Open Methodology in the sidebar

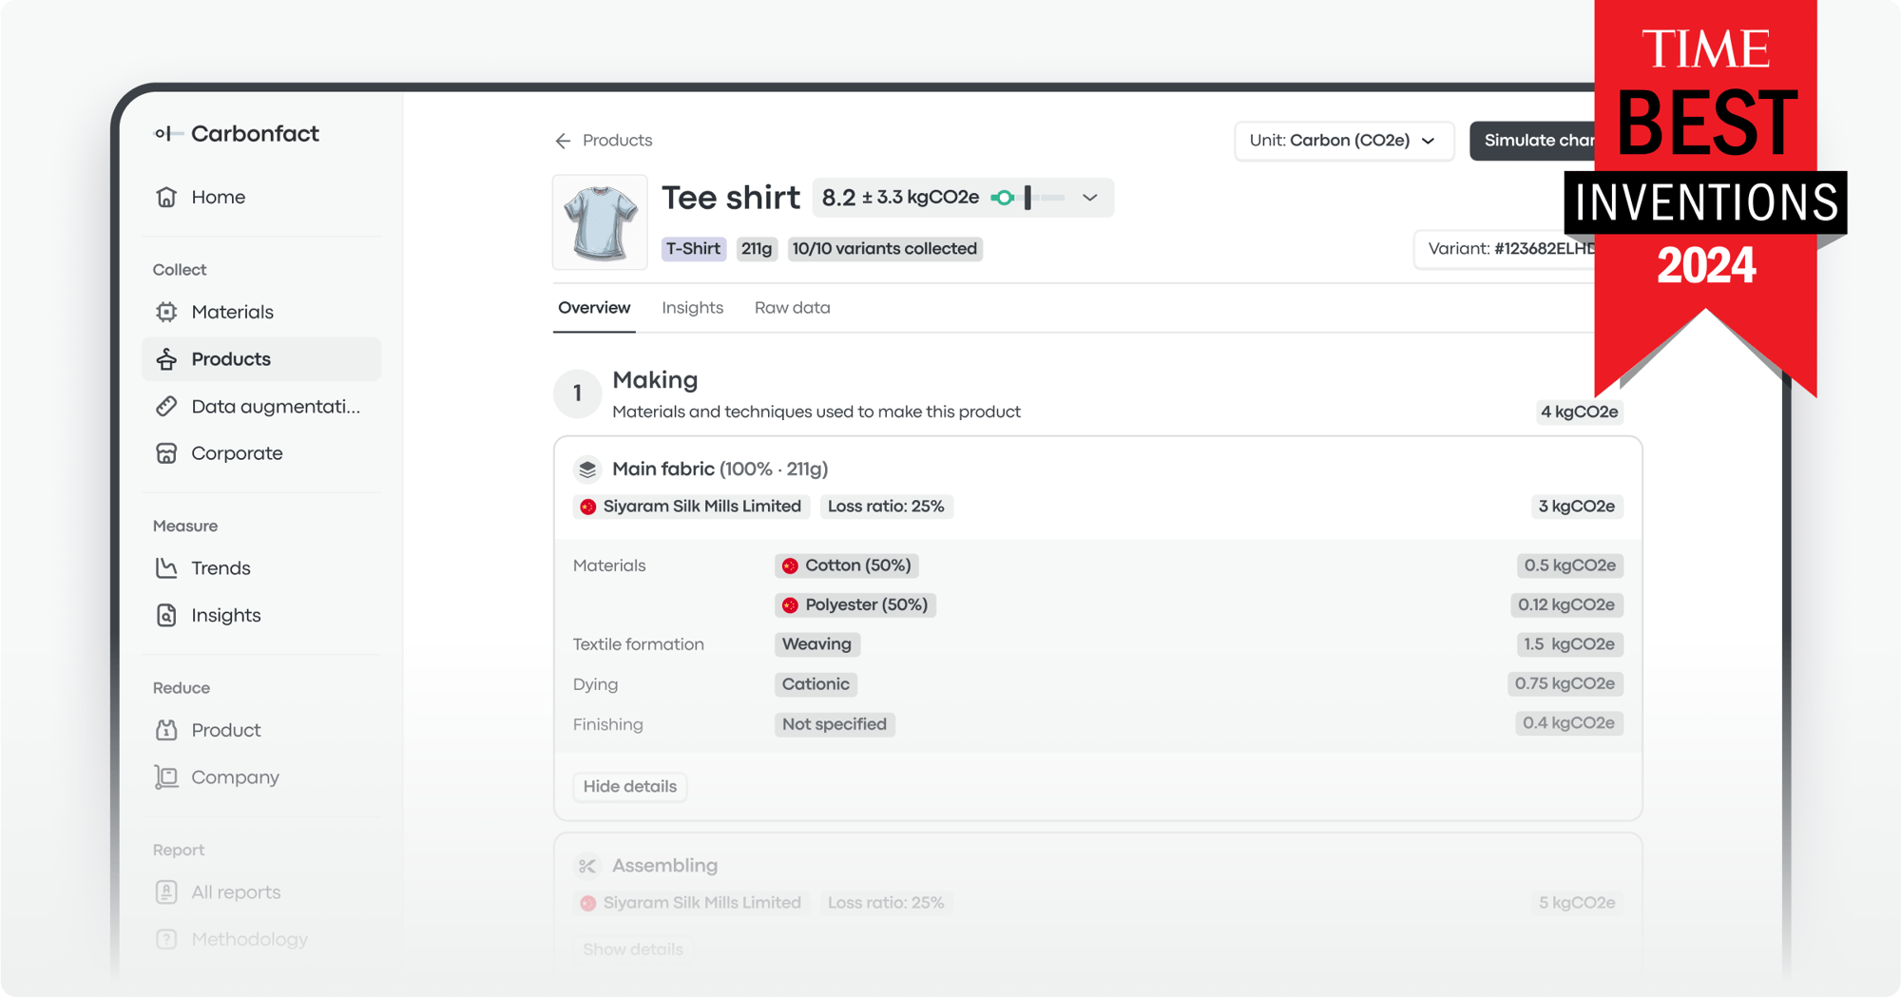261,939
